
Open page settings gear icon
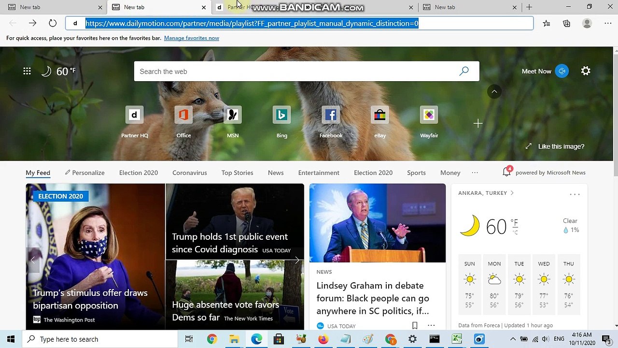(x=586, y=71)
